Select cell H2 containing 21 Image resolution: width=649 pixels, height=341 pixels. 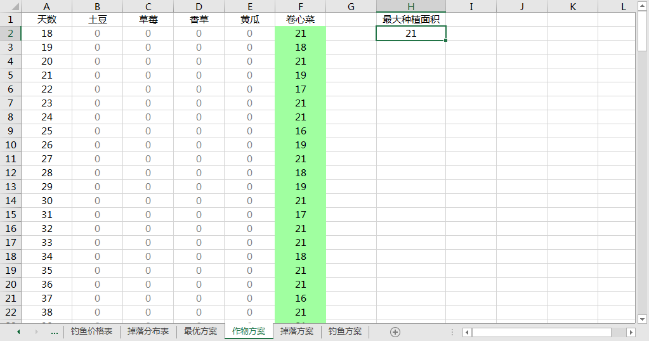(x=411, y=34)
